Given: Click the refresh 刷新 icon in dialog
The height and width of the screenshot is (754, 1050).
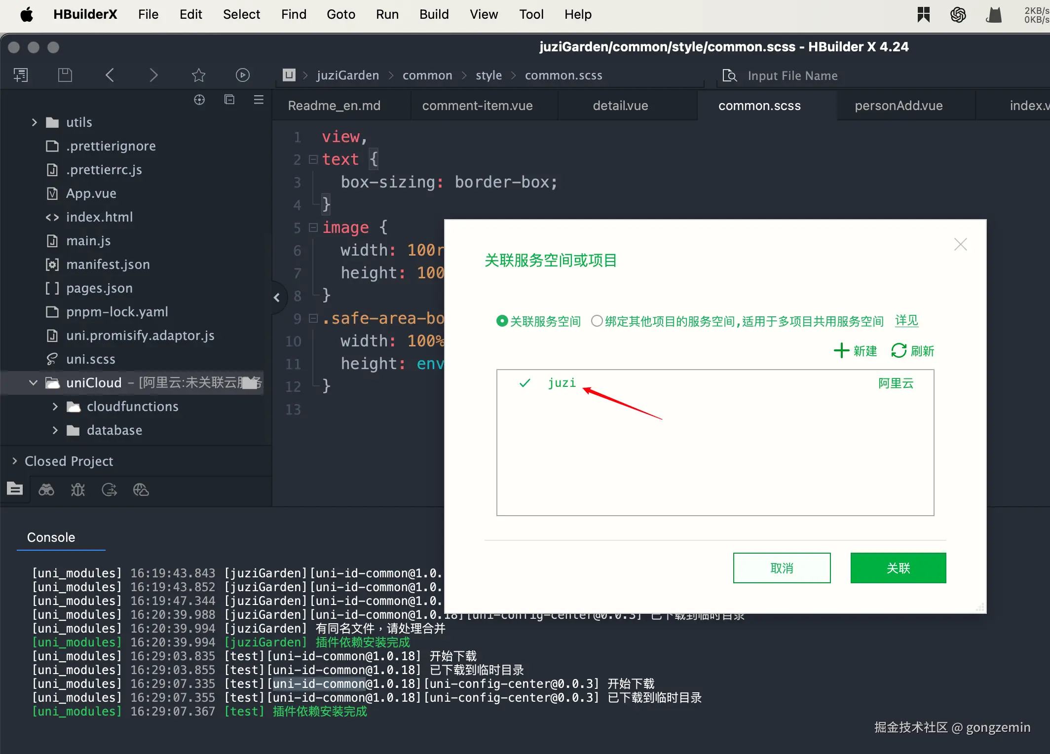Looking at the screenshot, I should pyautogui.click(x=899, y=351).
